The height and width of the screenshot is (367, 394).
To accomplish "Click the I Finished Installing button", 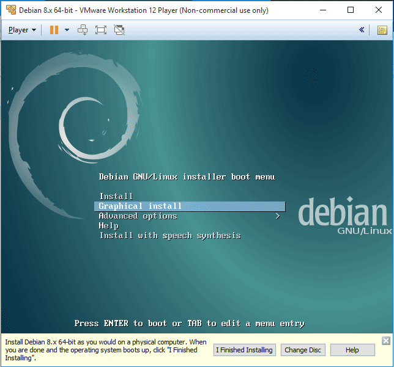I will pyautogui.click(x=245, y=350).
